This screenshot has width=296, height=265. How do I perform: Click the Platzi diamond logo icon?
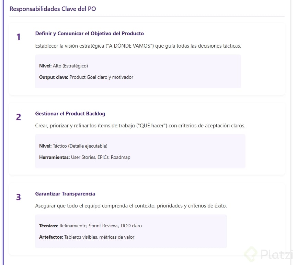tap(250, 254)
